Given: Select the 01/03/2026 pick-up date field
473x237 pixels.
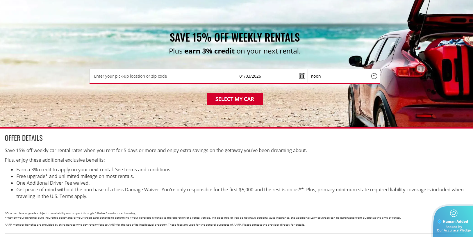Looking at the screenshot, I should point(271,76).
